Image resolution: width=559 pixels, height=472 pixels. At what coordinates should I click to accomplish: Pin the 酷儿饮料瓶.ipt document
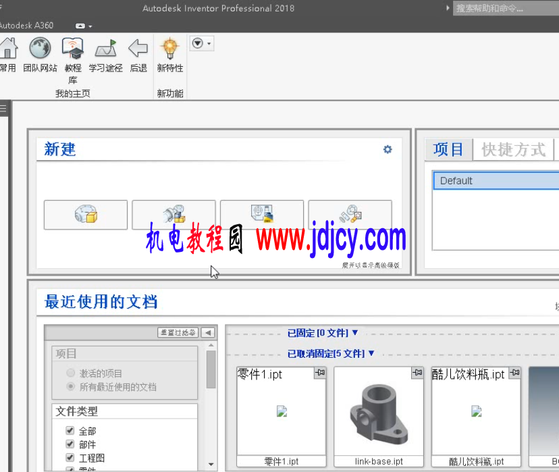(515, 373)
